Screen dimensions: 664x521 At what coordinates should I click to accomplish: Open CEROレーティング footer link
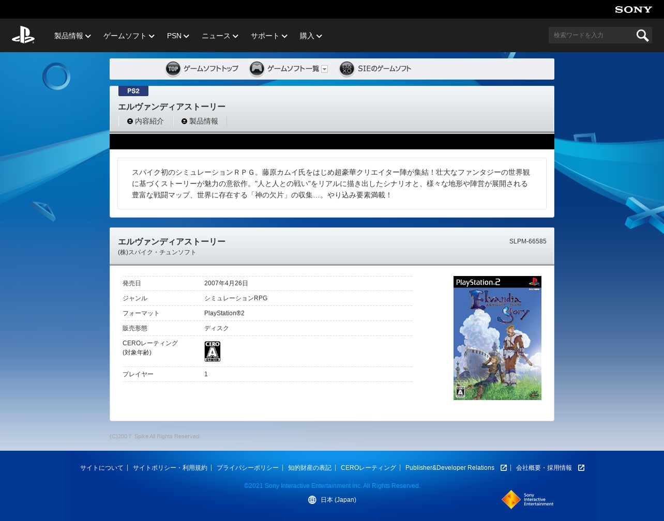click(368, 468)
